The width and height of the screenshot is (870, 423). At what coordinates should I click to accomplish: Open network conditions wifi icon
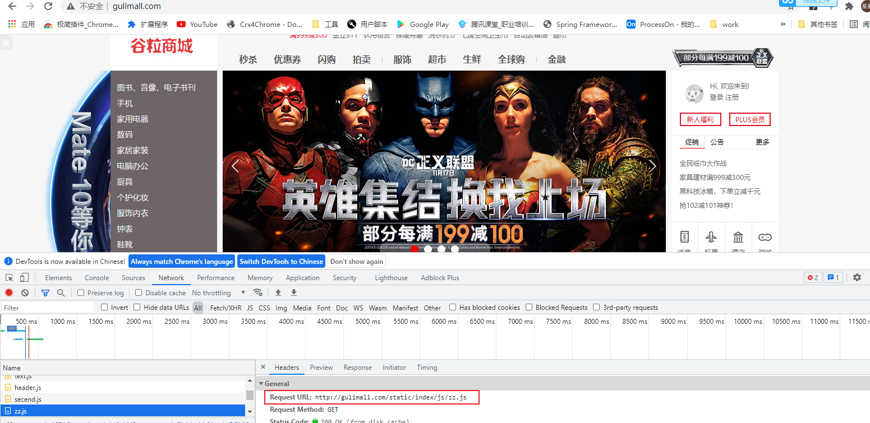258,292
